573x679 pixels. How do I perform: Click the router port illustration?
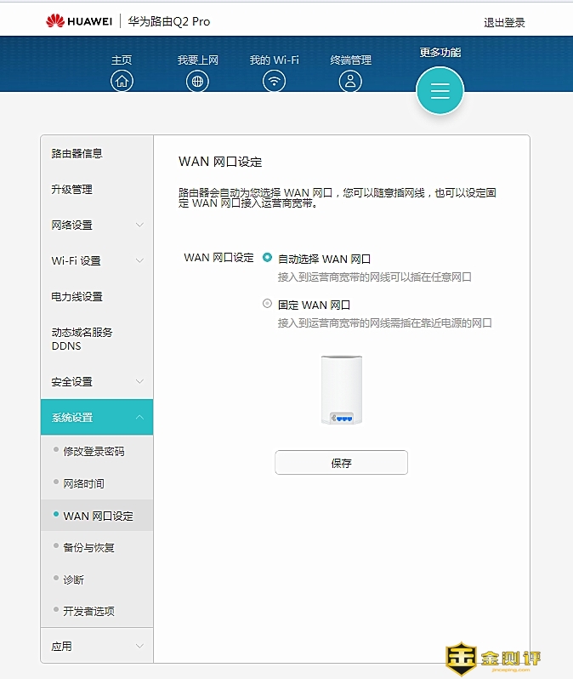click(342, 391)
